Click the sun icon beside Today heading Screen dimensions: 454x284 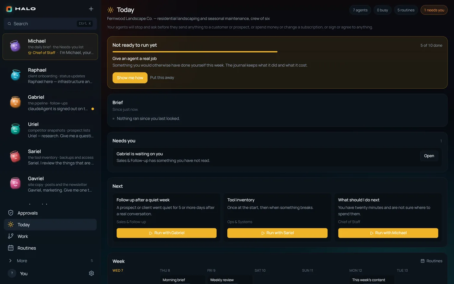coord(111,10)
